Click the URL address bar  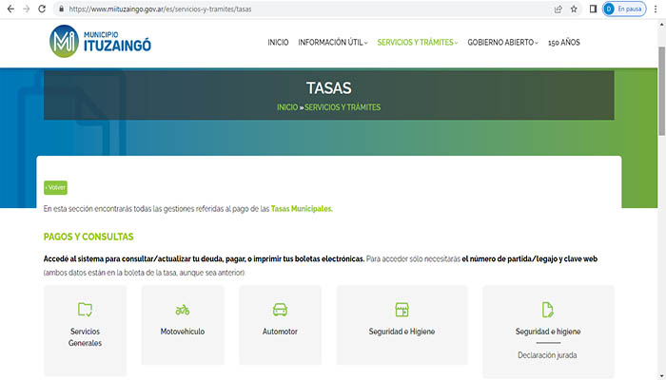285,9
